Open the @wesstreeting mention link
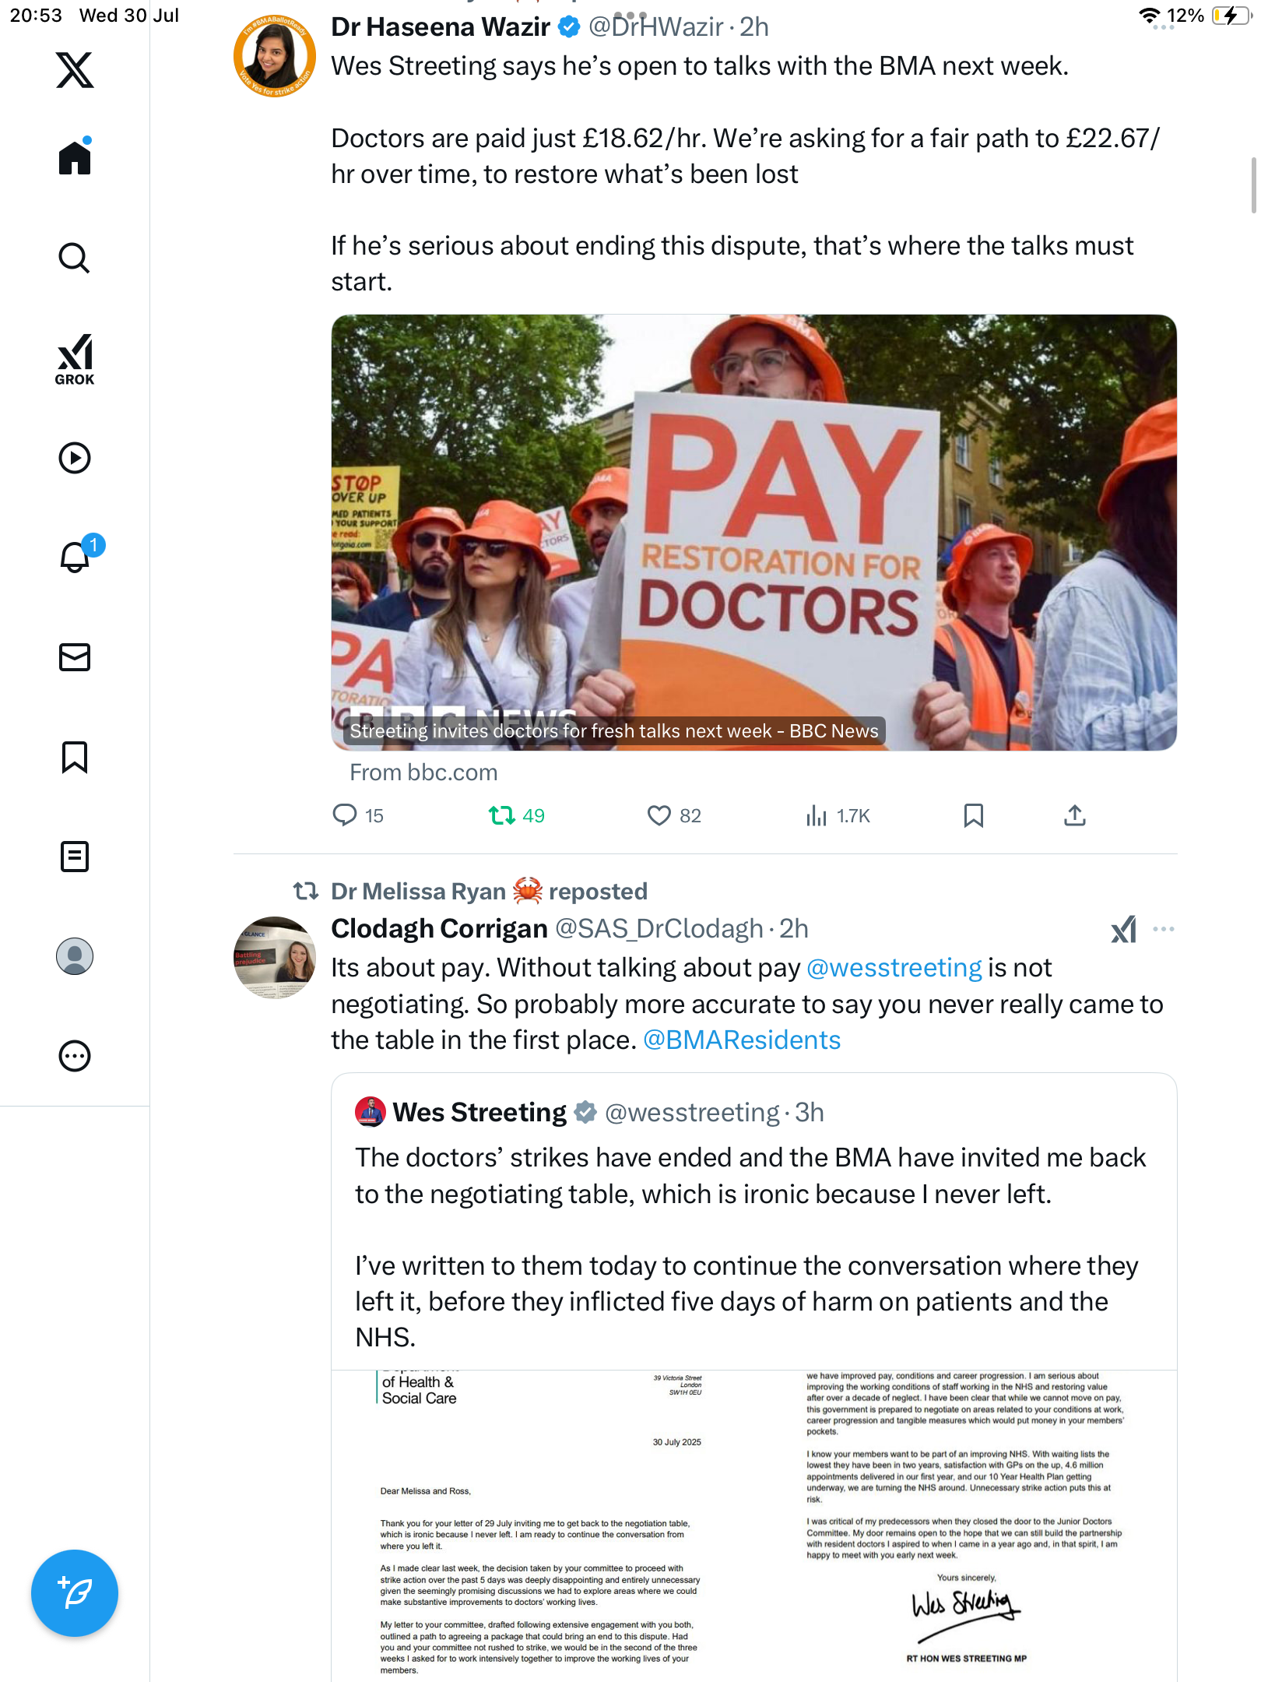 tap(894, 968)
